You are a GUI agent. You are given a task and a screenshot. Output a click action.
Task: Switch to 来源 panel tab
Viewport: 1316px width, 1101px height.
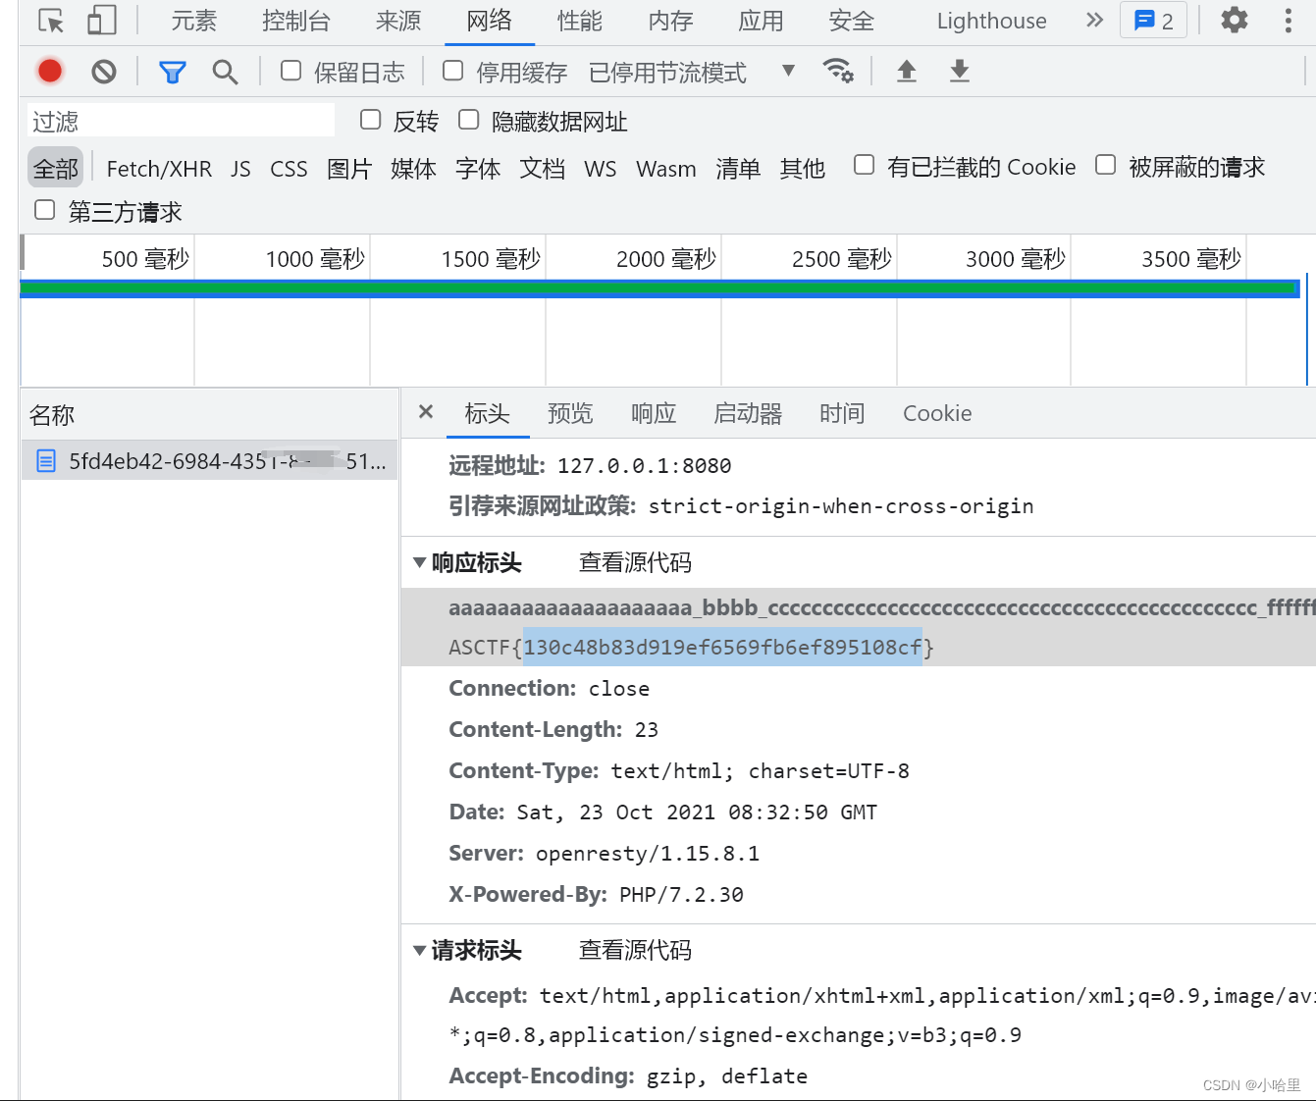398,21
